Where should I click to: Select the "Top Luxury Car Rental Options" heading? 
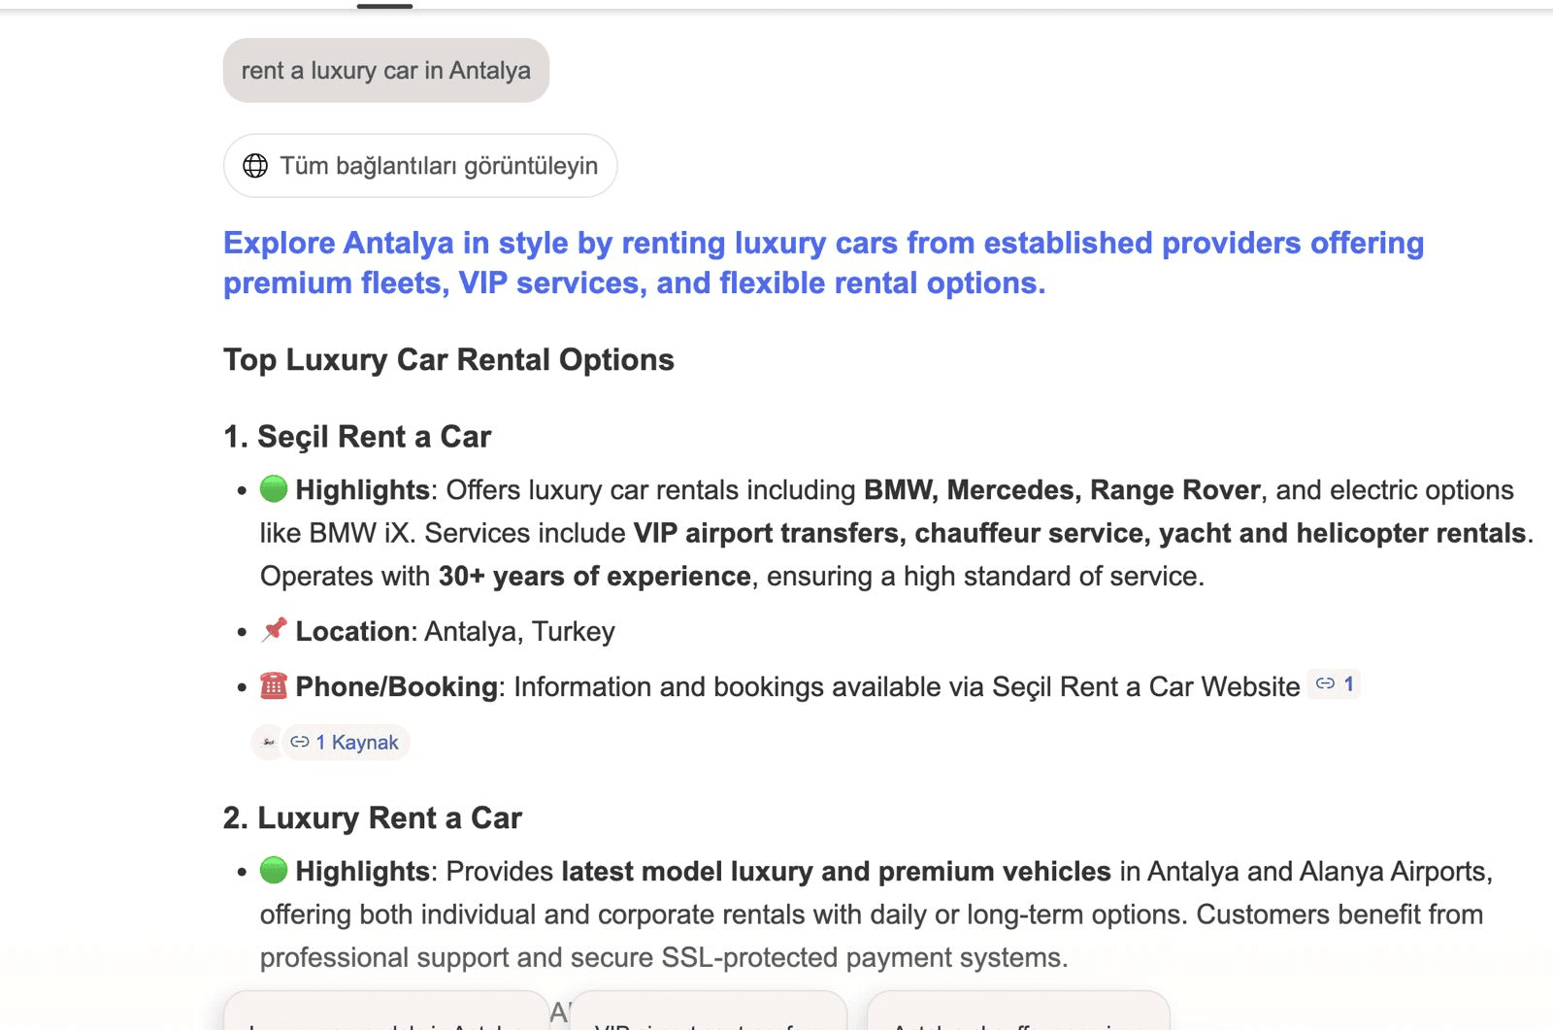448,359
